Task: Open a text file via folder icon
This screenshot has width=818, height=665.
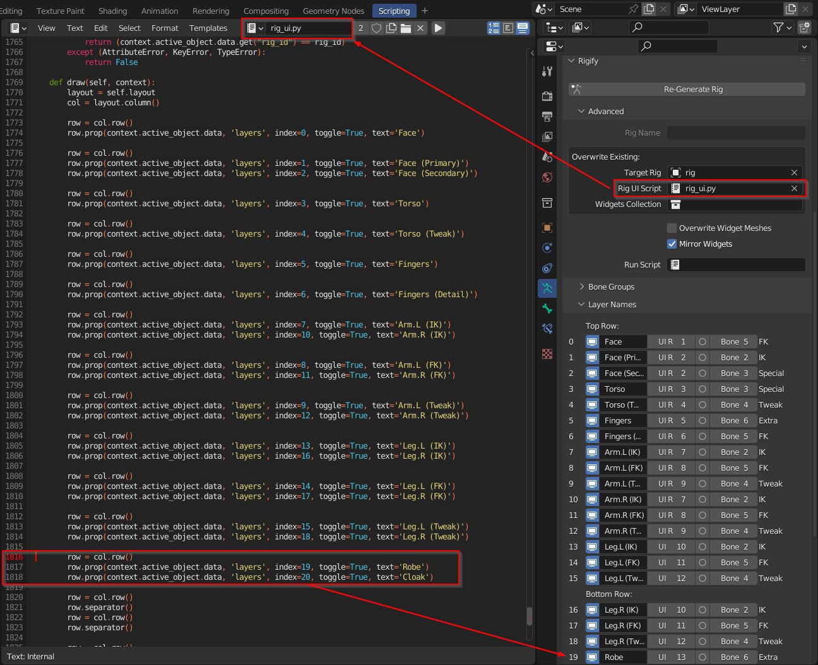Action: point(406,28)
